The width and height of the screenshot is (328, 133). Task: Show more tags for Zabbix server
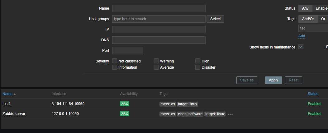pyautogui.click(x=230, y=114)
